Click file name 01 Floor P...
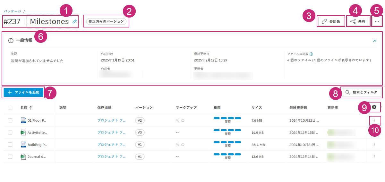This screenshot has width=385, height=182. tap(37, 120)
